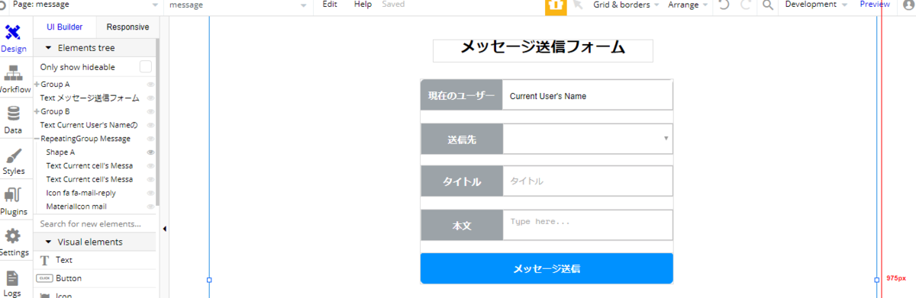This screenshot has height=298, width=916.
Task: Select Text Current User's Name tree item
Action: pos(89,125)
